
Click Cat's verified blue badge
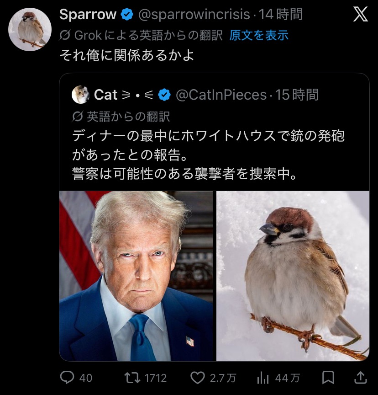click(164, 95)
